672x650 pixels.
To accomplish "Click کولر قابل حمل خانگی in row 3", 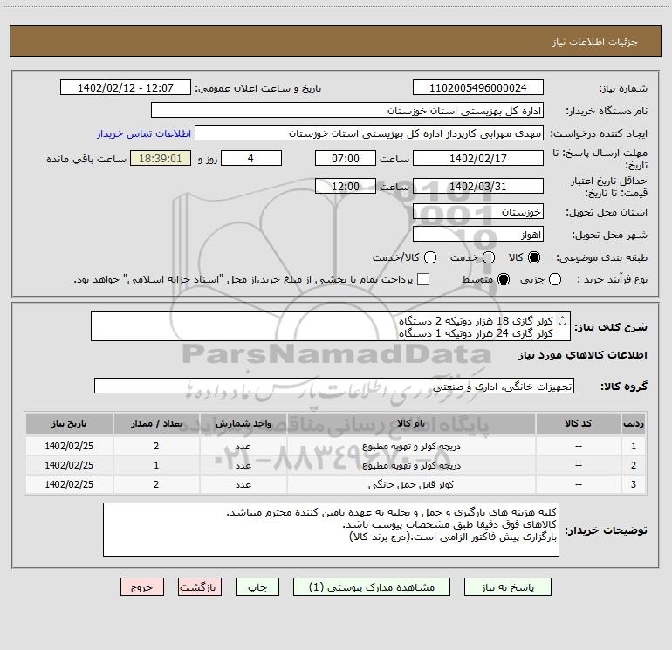I will coord(410,484).
